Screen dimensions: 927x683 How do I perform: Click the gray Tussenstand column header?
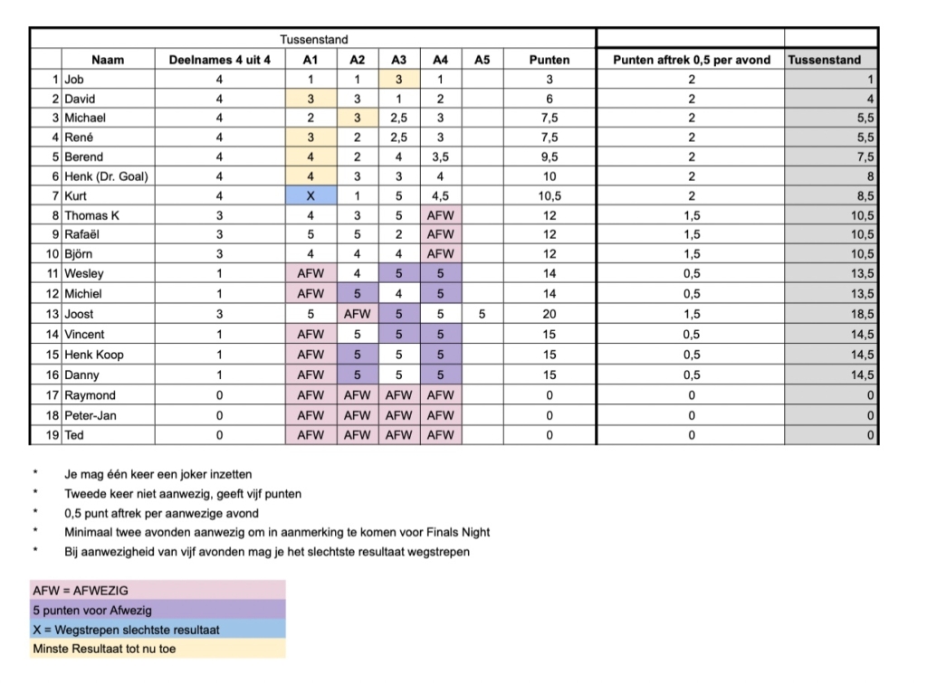[831, 60]
